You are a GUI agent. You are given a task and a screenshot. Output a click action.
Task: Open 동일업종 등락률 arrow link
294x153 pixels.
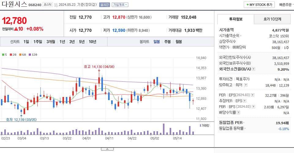pos(232,129)
